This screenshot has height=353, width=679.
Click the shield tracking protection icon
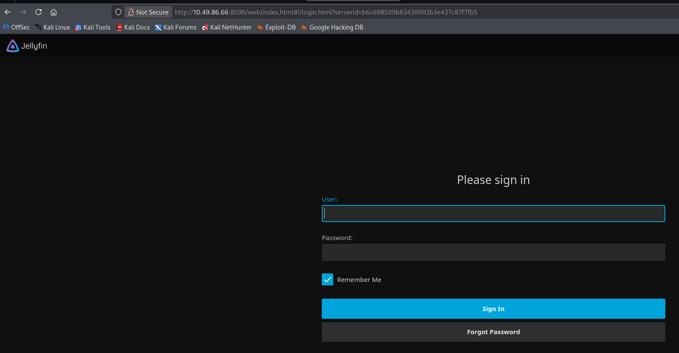click(x=118, y=12)
